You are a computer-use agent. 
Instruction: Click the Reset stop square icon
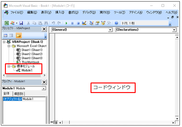(x=78, y=23)
